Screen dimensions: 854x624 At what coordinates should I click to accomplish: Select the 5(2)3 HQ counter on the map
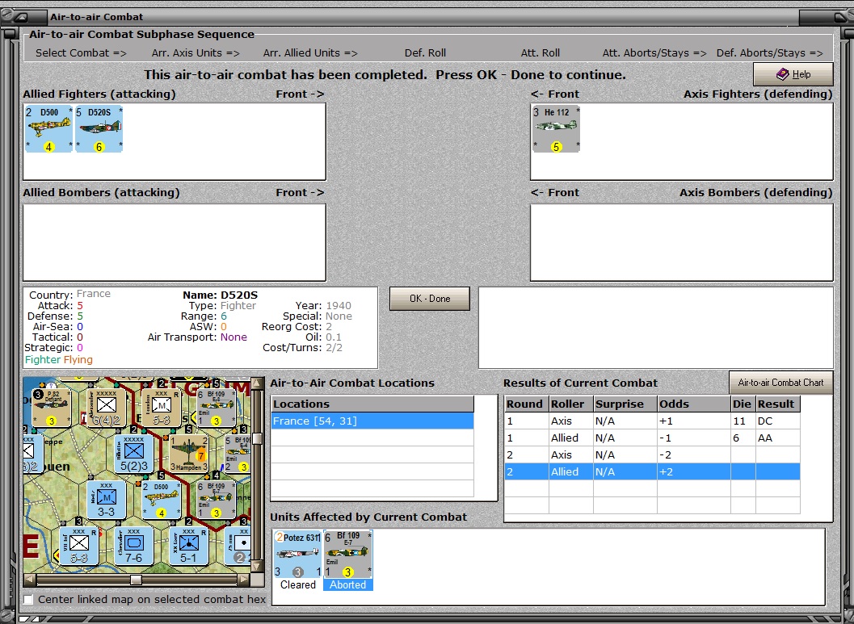click(134, 454)
